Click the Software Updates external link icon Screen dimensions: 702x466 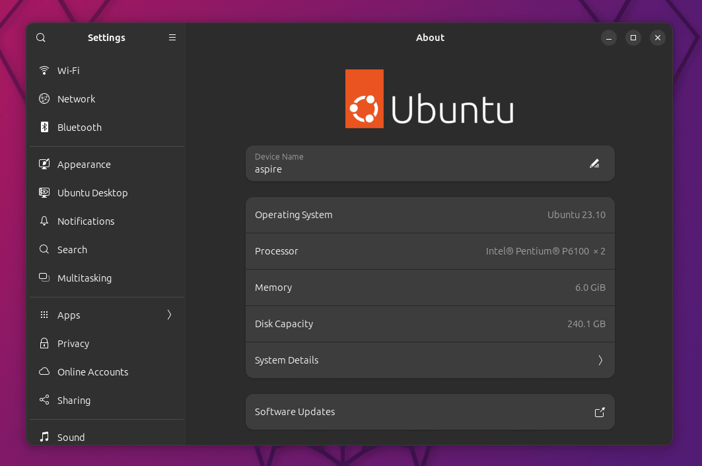pos(600,412)
